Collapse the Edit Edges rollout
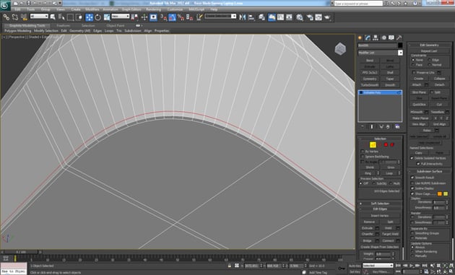Viewport: 455px width, 275px height. 380,209
